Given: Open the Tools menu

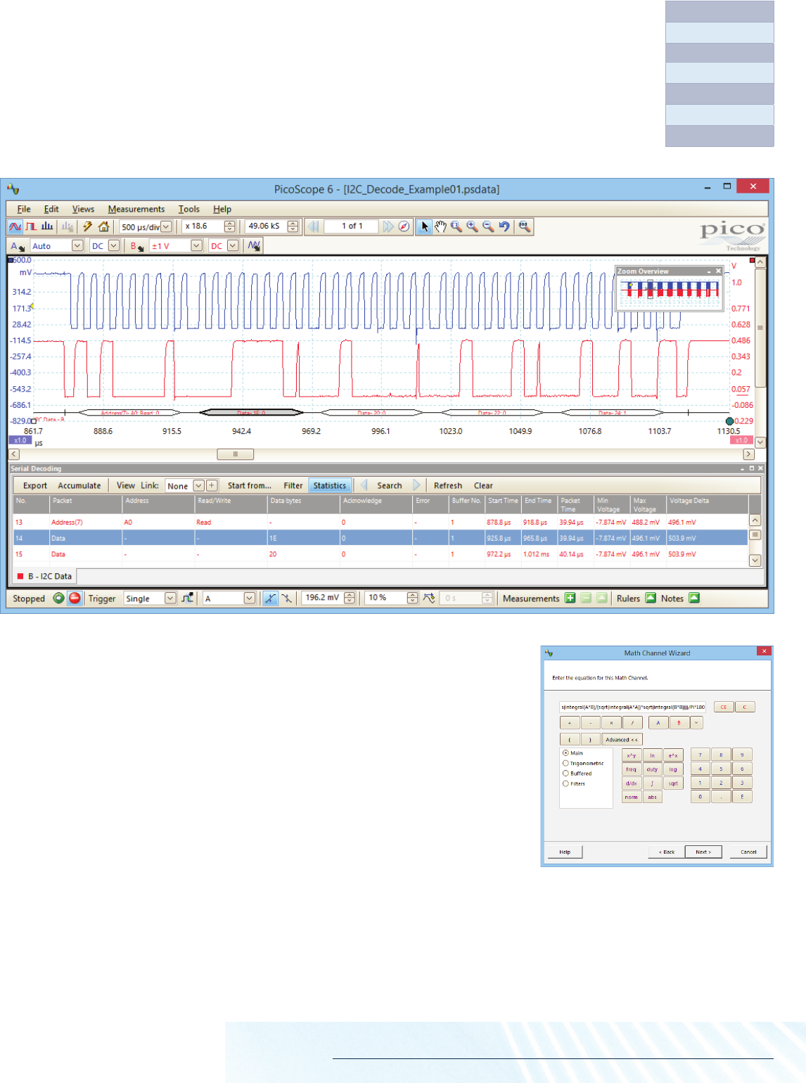Looking at the screenshot, I should tap(189, 209).
